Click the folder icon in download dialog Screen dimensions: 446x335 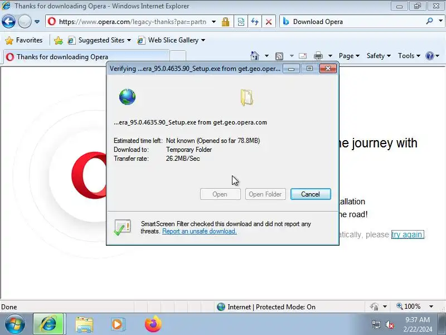[x=246, y=97]
